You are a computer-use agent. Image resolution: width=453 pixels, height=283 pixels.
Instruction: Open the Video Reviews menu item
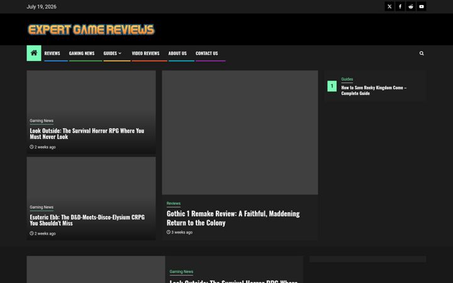tap(145, 53)
